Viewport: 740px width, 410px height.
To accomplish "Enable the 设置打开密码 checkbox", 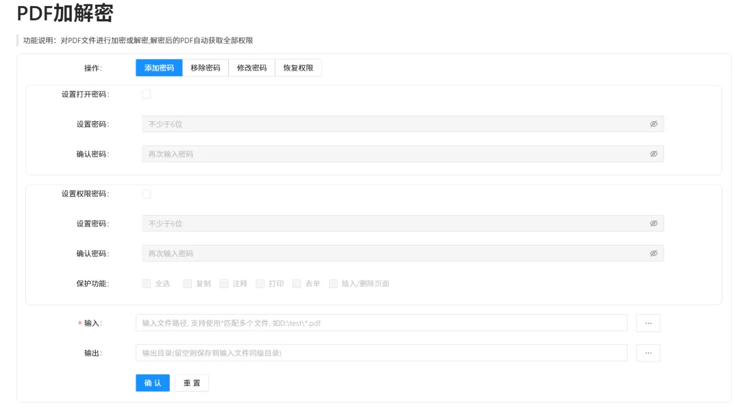I will click(147, 94).
